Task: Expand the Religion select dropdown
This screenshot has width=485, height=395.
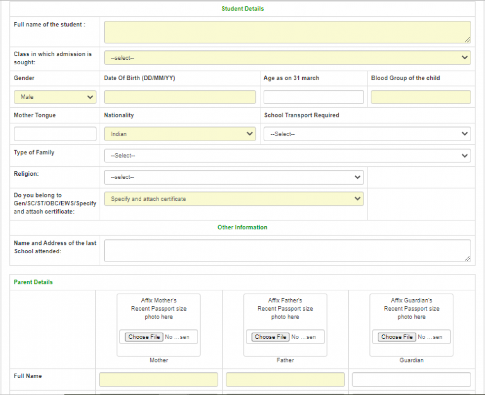Action: coord(233,177)
